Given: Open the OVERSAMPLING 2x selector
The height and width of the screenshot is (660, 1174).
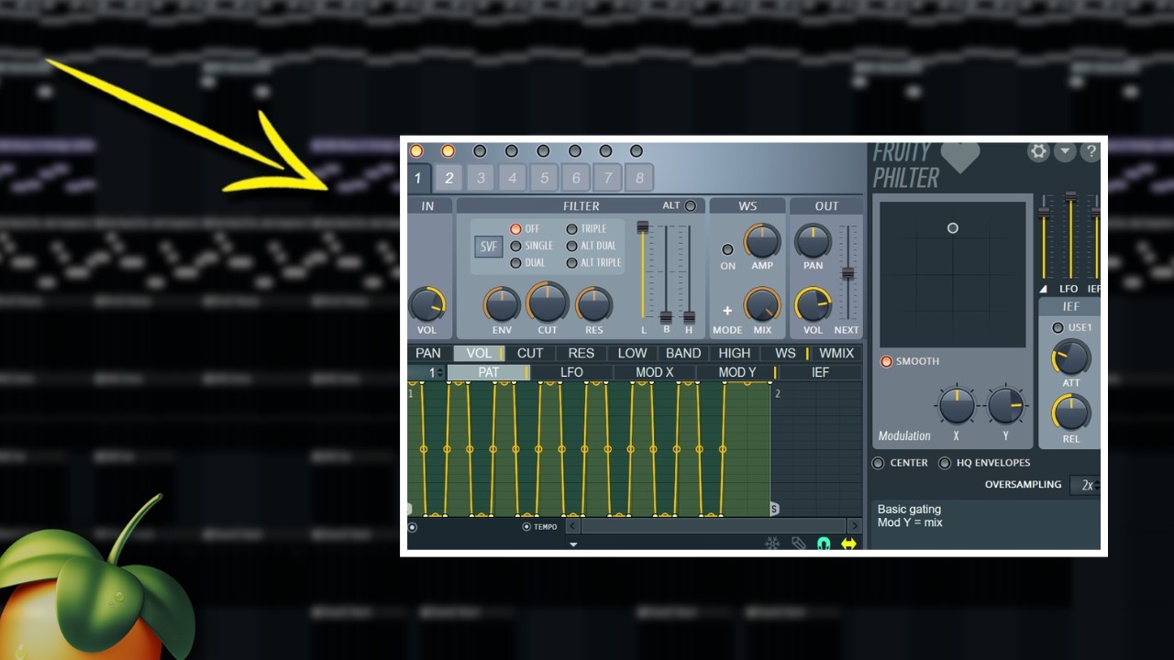Looking at the screenshot, I should 1086,485.
